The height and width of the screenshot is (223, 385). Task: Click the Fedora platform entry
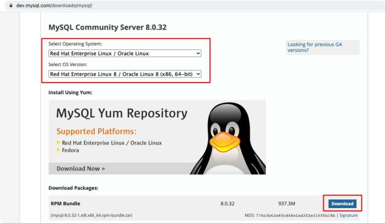[x=70, y=150]
